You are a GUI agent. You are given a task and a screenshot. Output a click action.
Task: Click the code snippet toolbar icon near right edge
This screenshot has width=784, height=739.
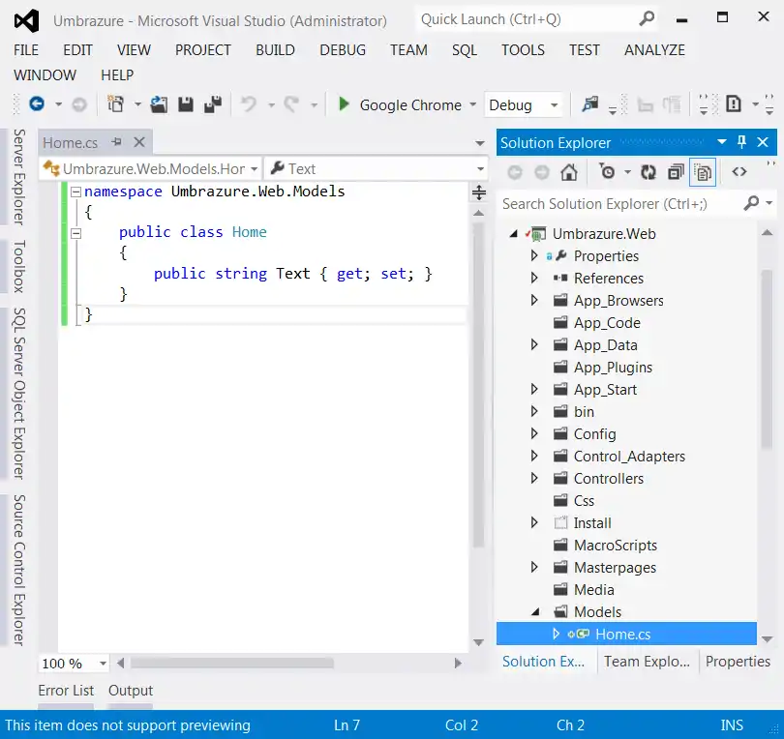point(733,104)
